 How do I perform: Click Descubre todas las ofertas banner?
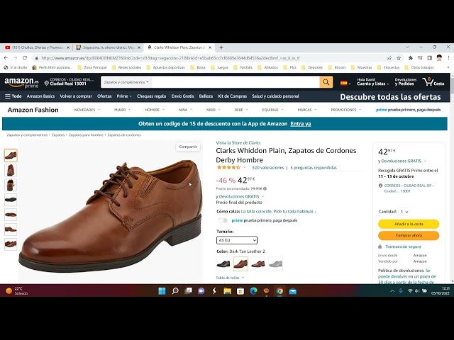tap(390, 97)
